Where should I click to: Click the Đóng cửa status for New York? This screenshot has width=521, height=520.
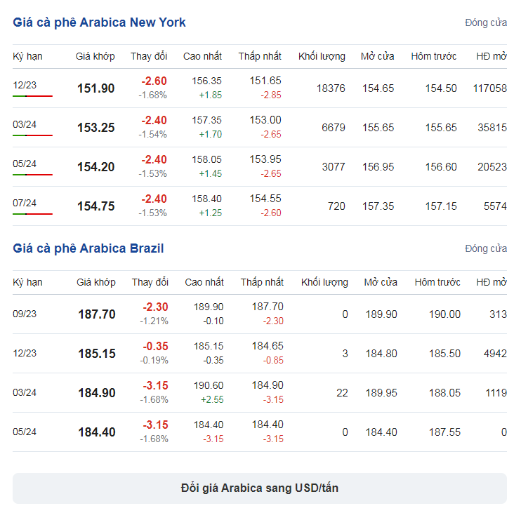486,22
